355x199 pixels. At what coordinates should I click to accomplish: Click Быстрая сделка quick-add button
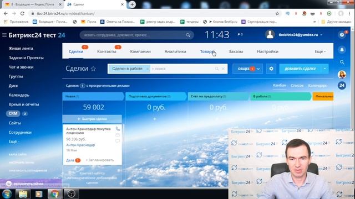pyautogui.click(x=92, y=119)
